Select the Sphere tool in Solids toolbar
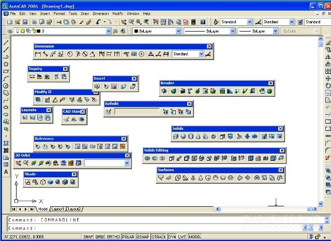The width and height of the screenshot is (331, 241). coord(183,137)
